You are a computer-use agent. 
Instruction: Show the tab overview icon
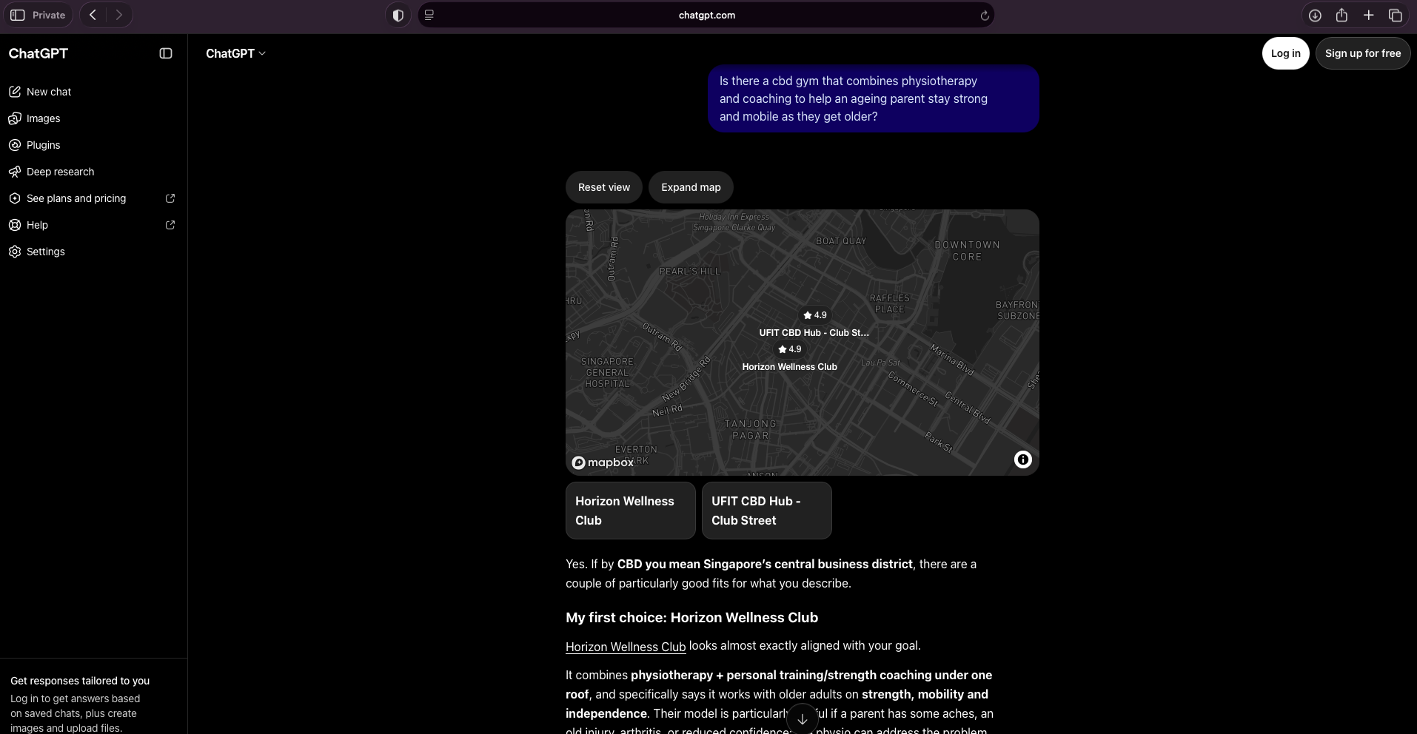click(1396, 15)
